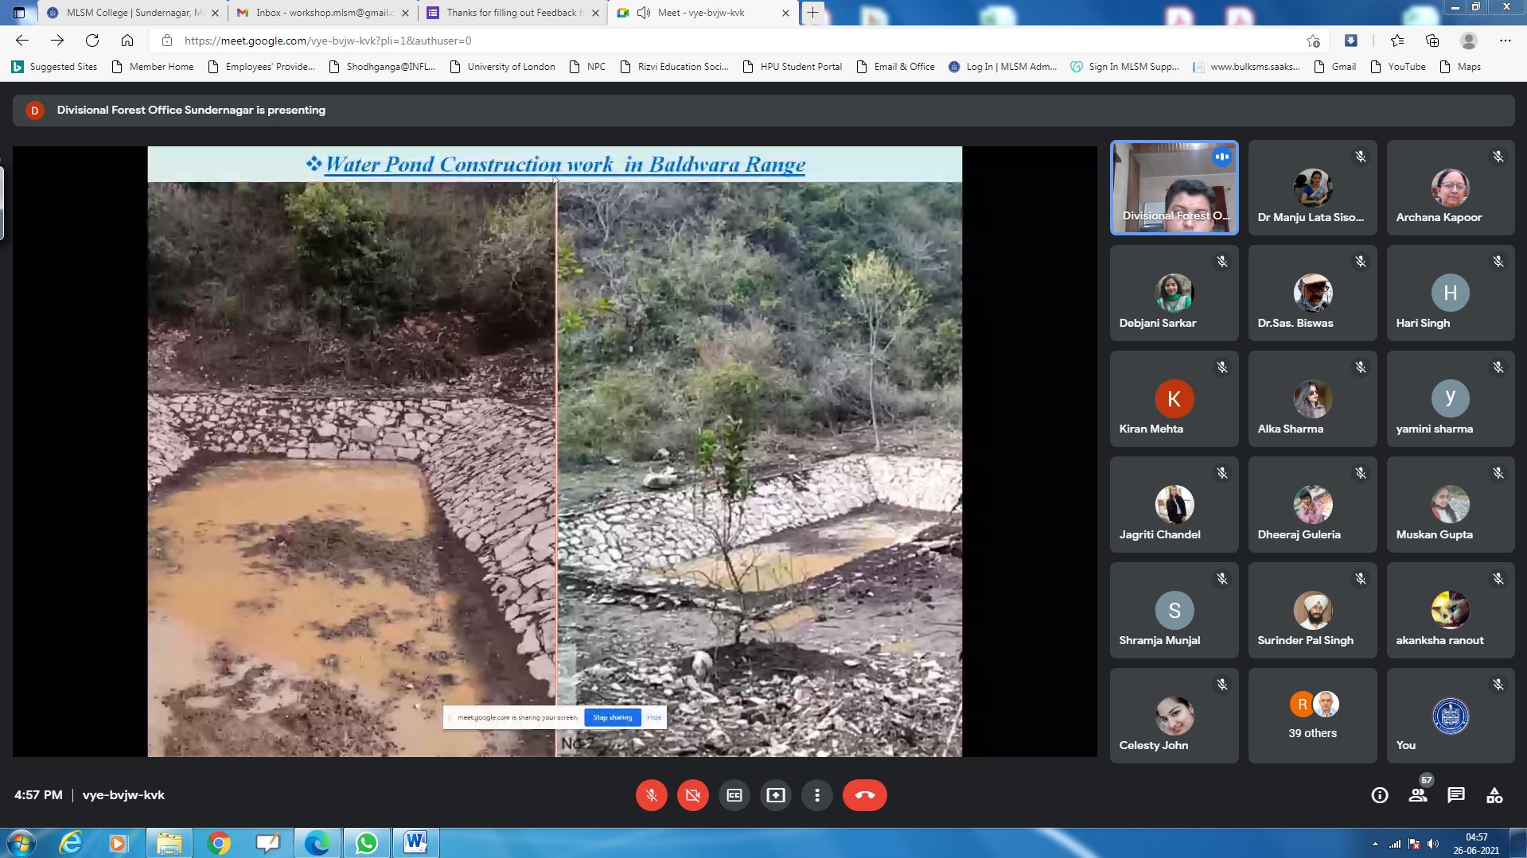Open Suggested Sites bookmark
This screenshot has height=858, width=1527.
tap(54, 67)
